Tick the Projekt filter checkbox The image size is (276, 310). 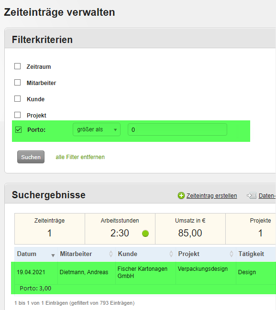[17, 115]
